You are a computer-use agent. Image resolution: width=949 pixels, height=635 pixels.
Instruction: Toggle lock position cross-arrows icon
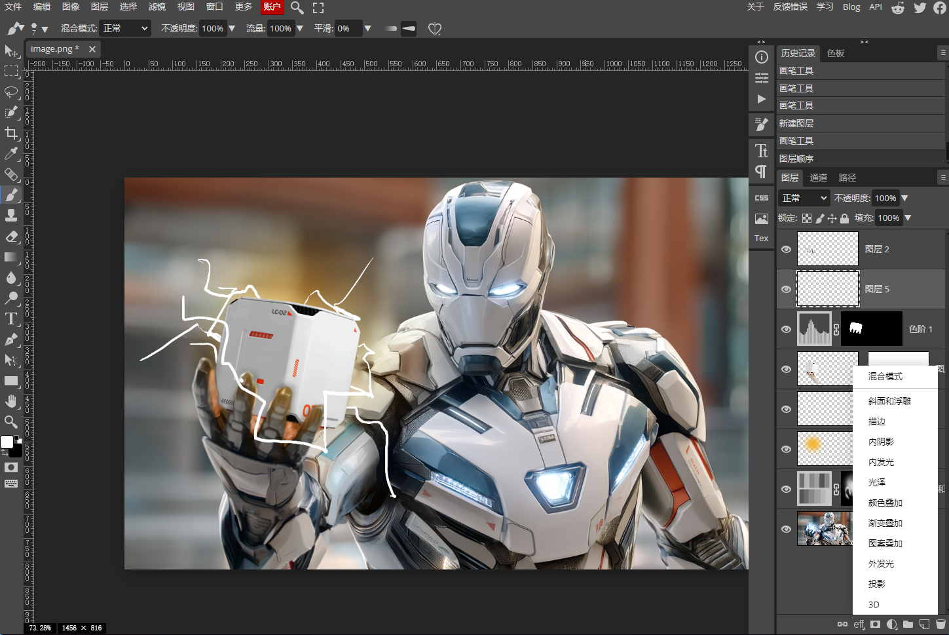[x=832, y=218]
